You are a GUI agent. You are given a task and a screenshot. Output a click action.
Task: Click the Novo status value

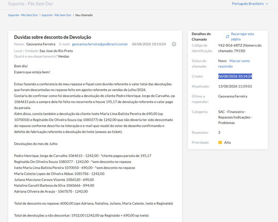coord(222,61)
